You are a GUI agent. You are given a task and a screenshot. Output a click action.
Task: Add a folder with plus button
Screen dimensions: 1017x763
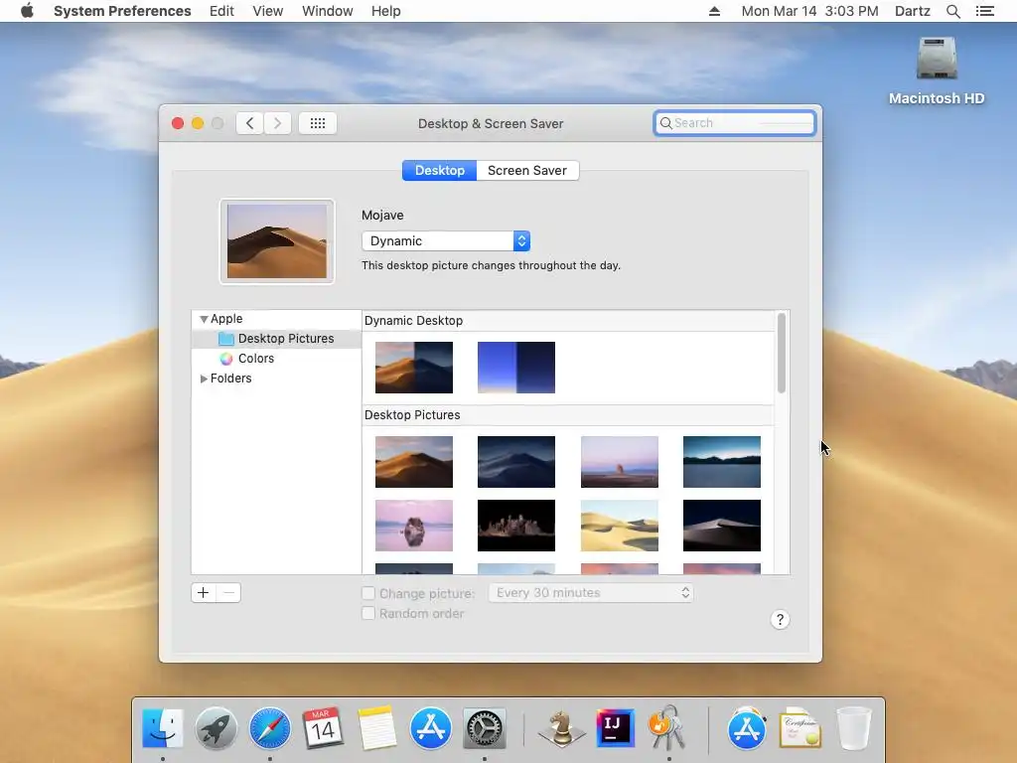203,592
